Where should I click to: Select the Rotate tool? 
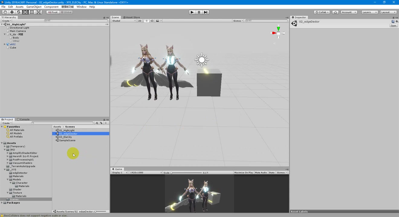(18, 12)
